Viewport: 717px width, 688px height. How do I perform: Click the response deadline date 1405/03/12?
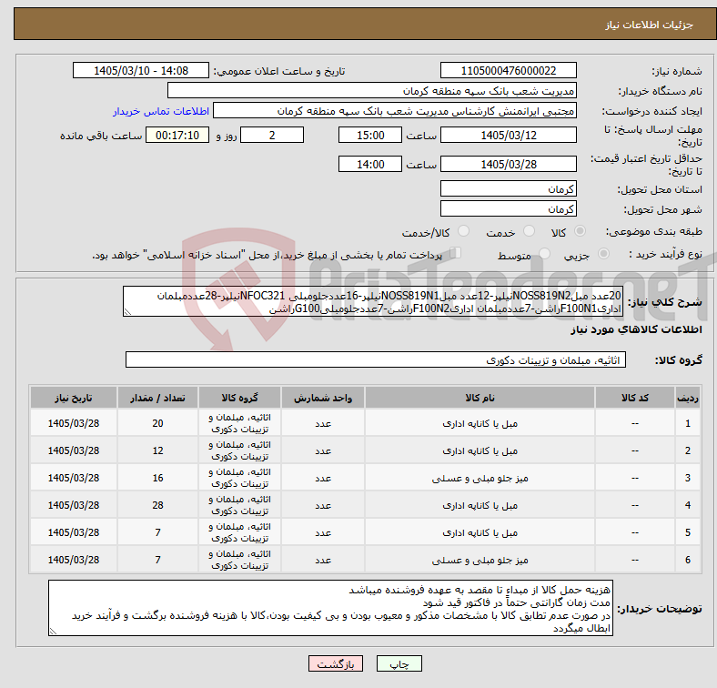509,135
